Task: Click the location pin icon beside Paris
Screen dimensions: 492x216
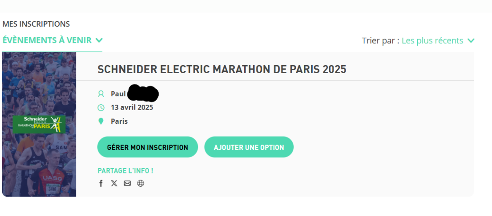Action: [x=101, y=121]
